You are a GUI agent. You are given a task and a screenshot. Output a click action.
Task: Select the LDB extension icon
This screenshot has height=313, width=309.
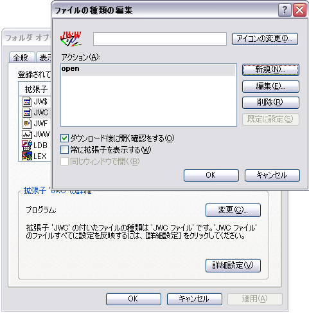pos(27,146)
